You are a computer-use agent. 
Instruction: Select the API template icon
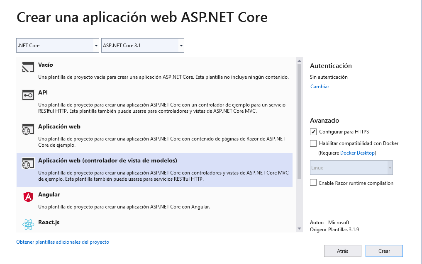(x=28, y=94)
